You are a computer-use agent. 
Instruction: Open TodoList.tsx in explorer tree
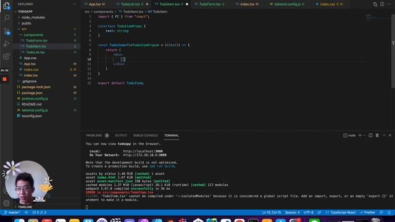pyautogui.click(x=35, y=52)
